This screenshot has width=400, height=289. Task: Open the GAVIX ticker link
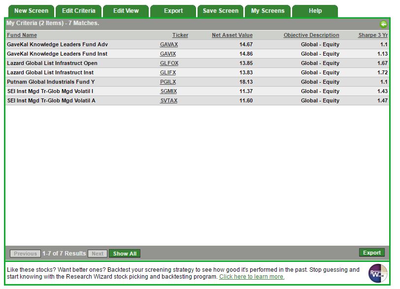(x=168, y=54)
